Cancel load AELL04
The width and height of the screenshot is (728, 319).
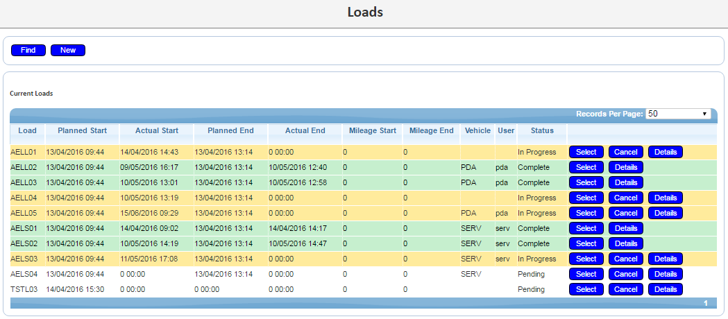click(626, 198)
